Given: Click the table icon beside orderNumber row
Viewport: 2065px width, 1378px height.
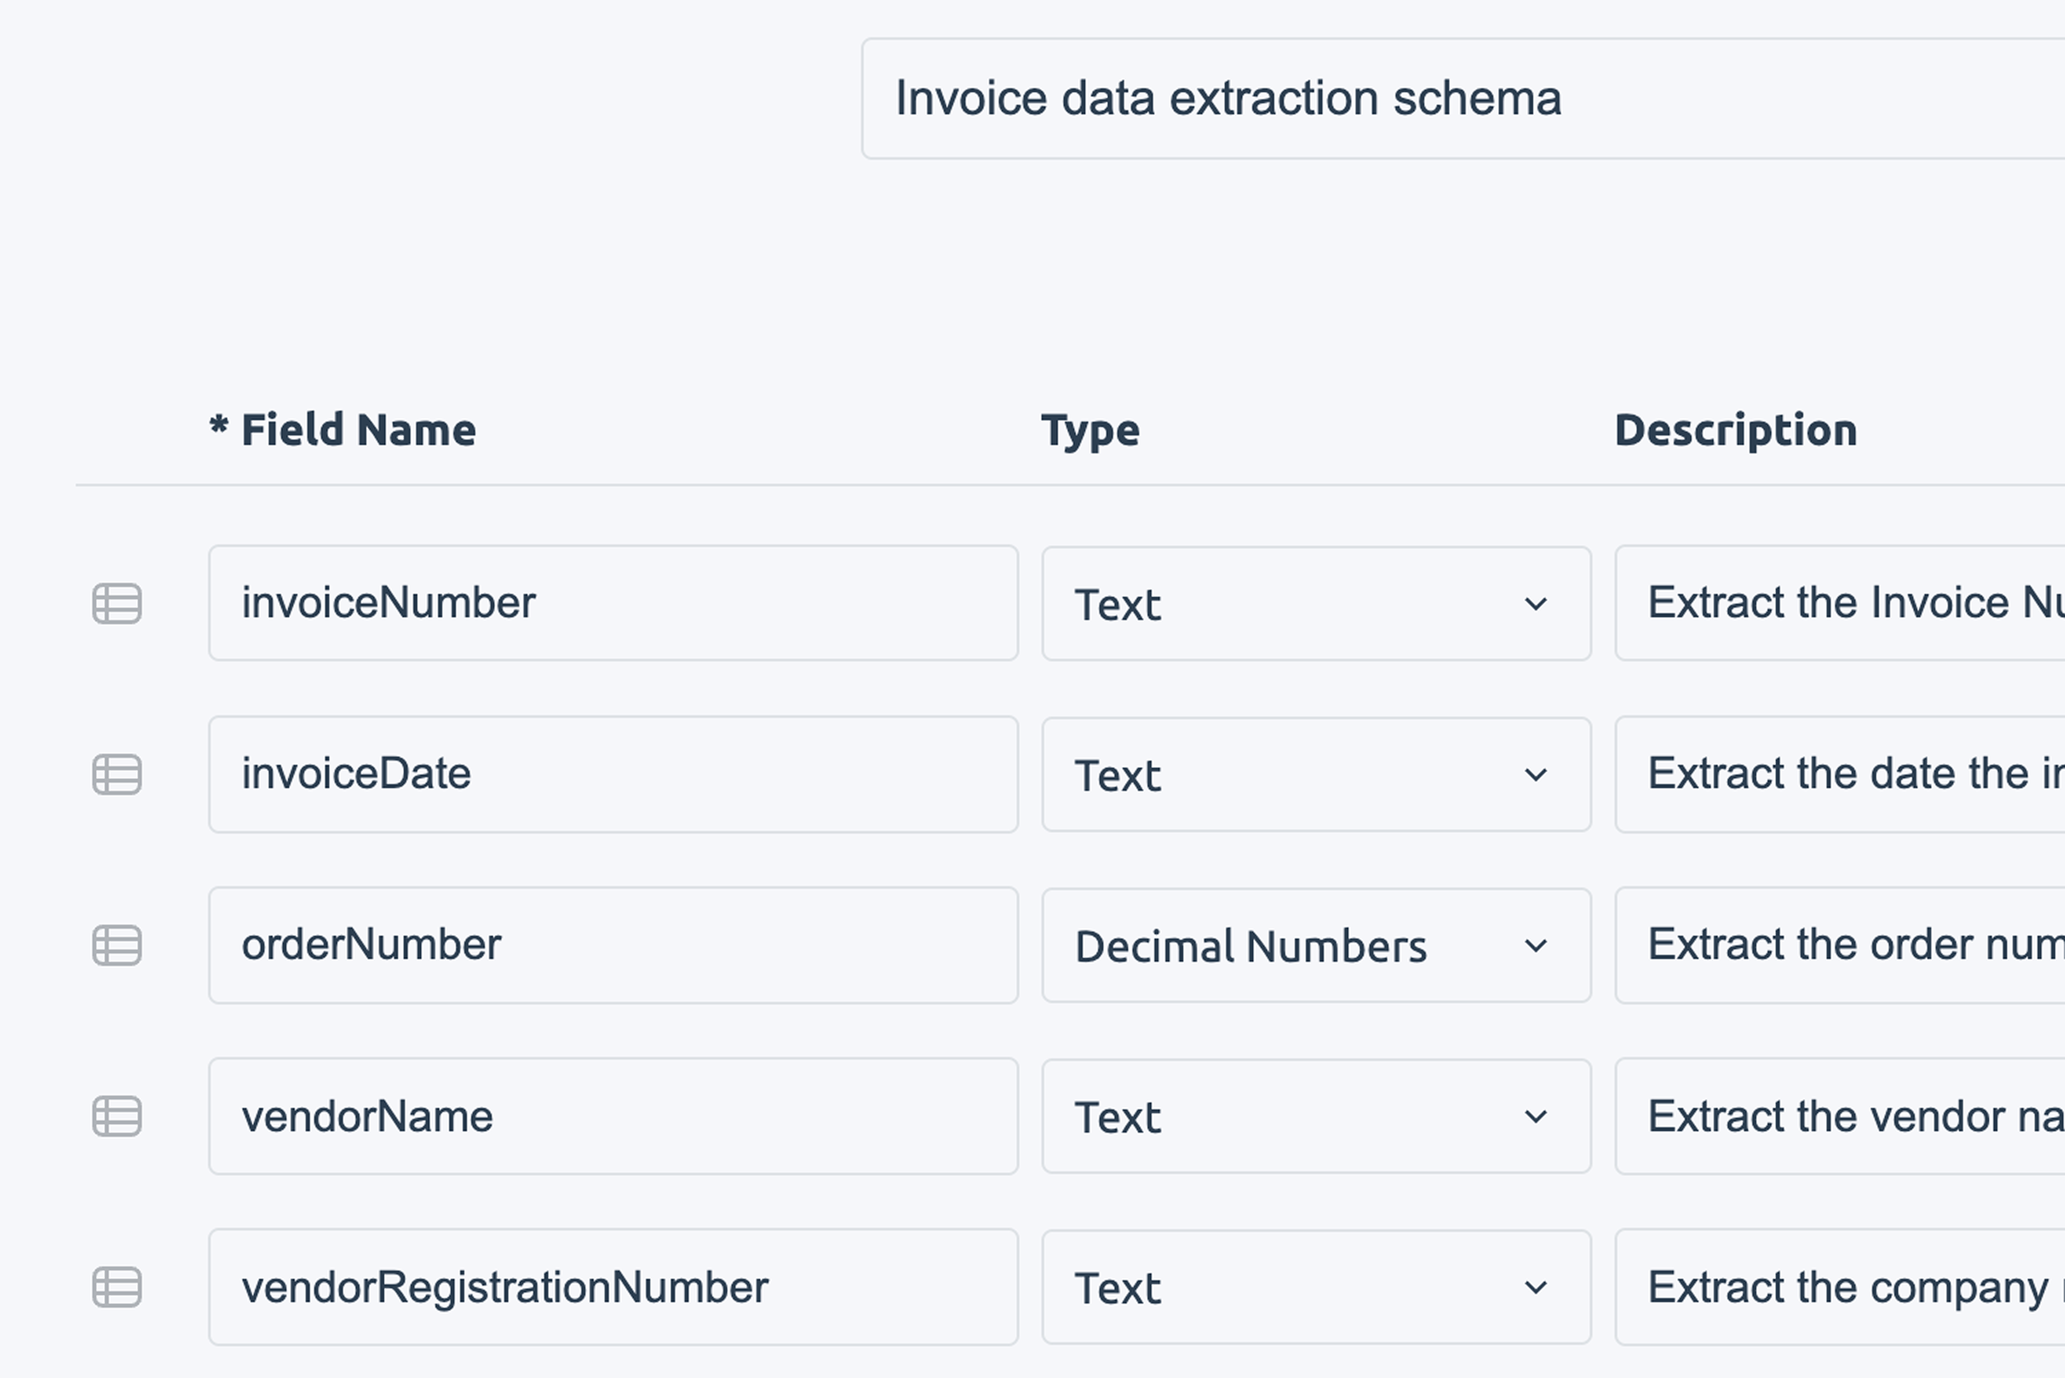Looking at the screenshot, I should click(x=117, y=945).
